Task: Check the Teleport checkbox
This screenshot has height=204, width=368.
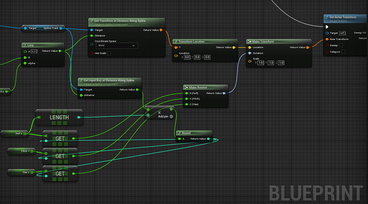Action: click(x=343, y=52)
